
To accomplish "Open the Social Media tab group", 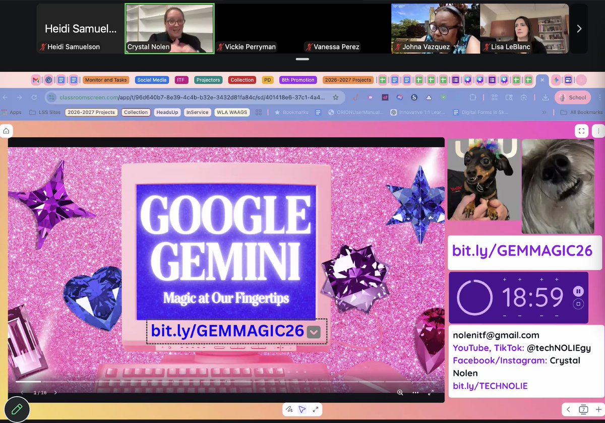I will (152, 80).
